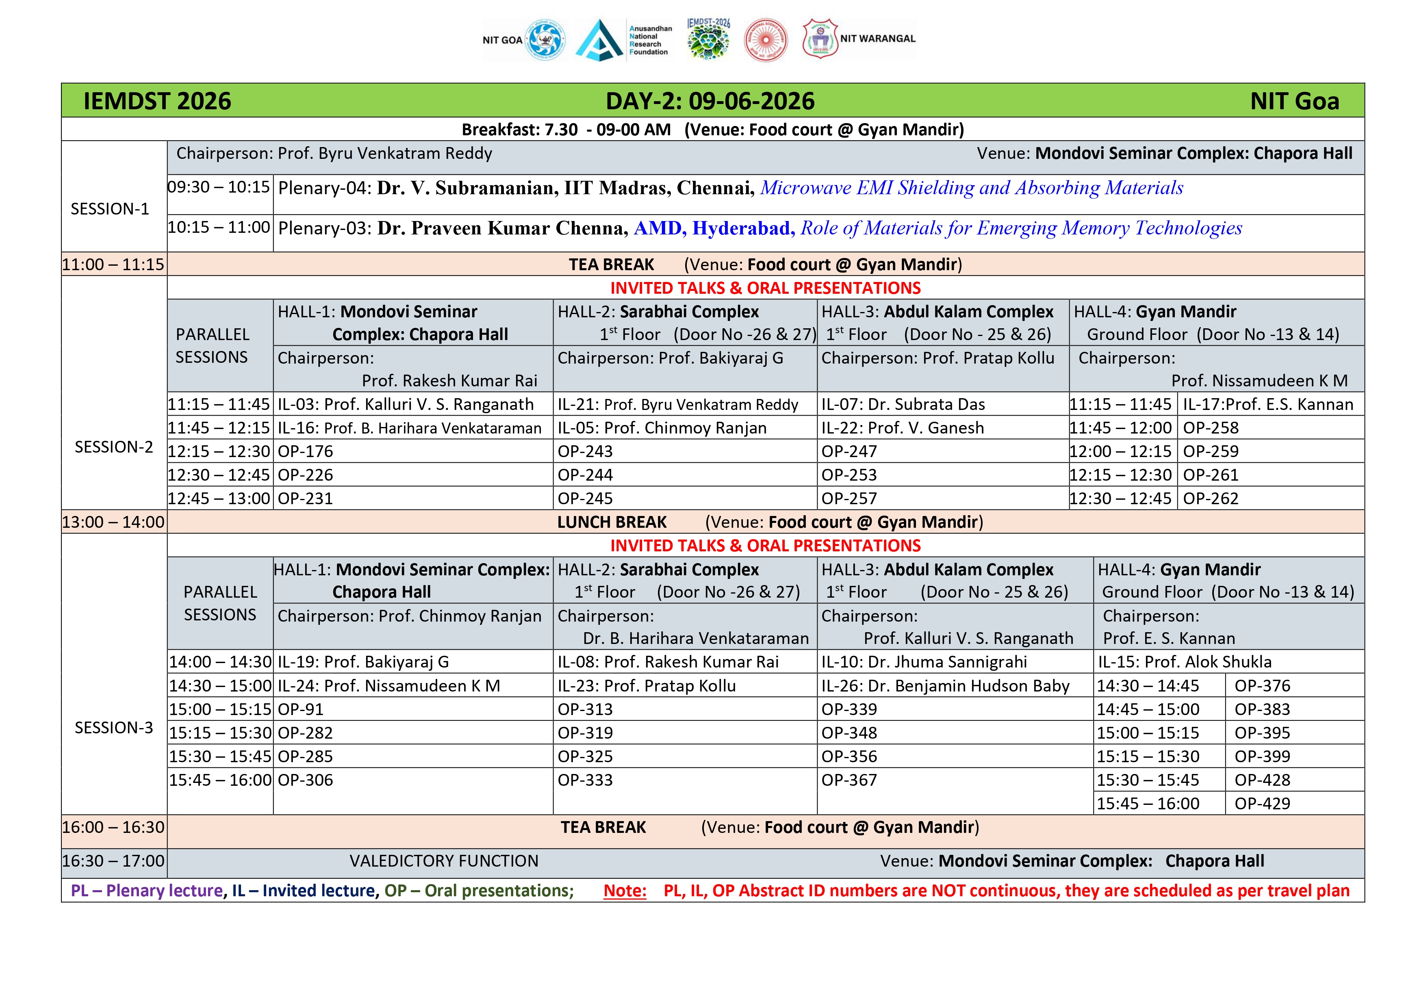Image resolution: width=1426 pixels, height=1008 pixels.
Task: Click Plenary-04 Dr. V. Subramanian entry
Action: click(730, 188)
